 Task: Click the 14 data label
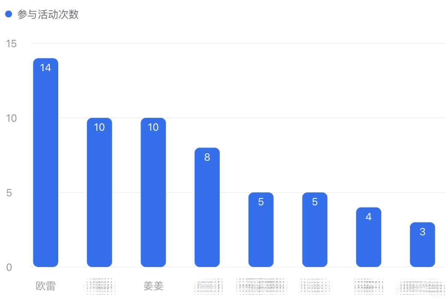[x=45, y=68]
